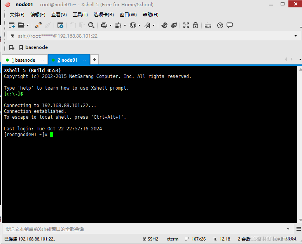Click the Copy icon in toolbar
Viewport: 302px width, 244px height.
[73, 25]
